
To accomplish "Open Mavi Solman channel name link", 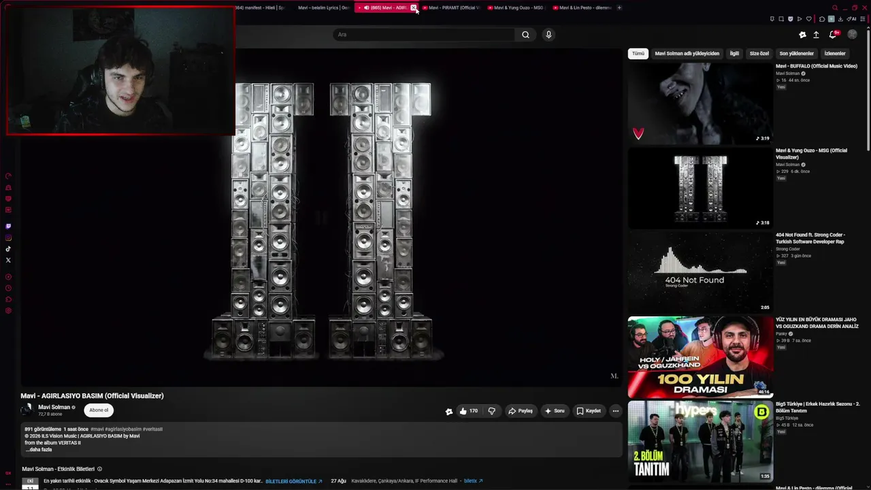I will (x=54, y=407).
